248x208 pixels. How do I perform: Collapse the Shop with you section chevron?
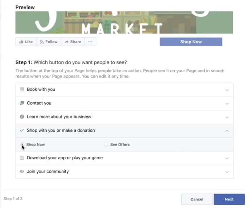227,131
